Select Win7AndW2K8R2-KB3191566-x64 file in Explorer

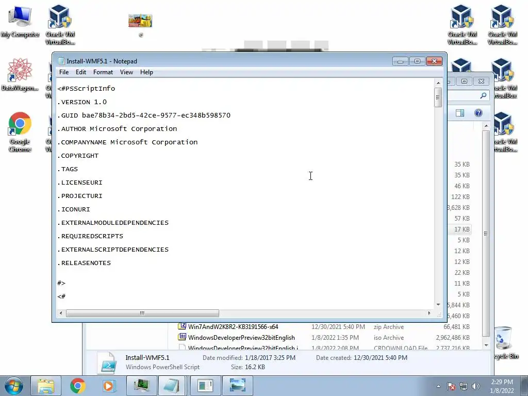[x=233, y=326]
